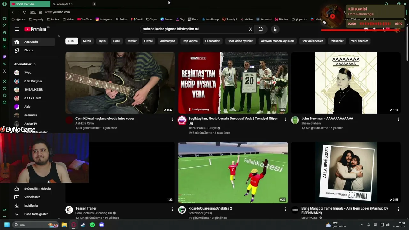
Task: Run search with the magnifier button
Action: click(x=261, y=29)
